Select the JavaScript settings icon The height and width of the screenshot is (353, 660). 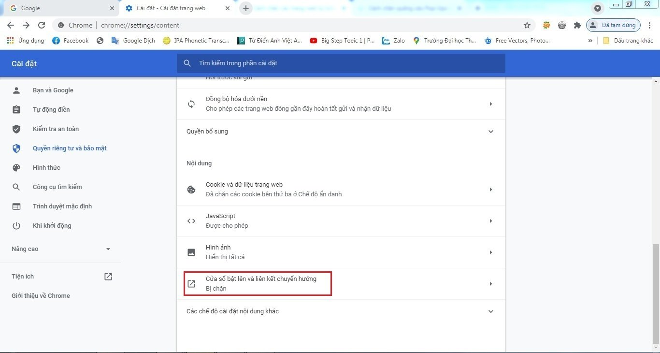[x=191, y=221]
